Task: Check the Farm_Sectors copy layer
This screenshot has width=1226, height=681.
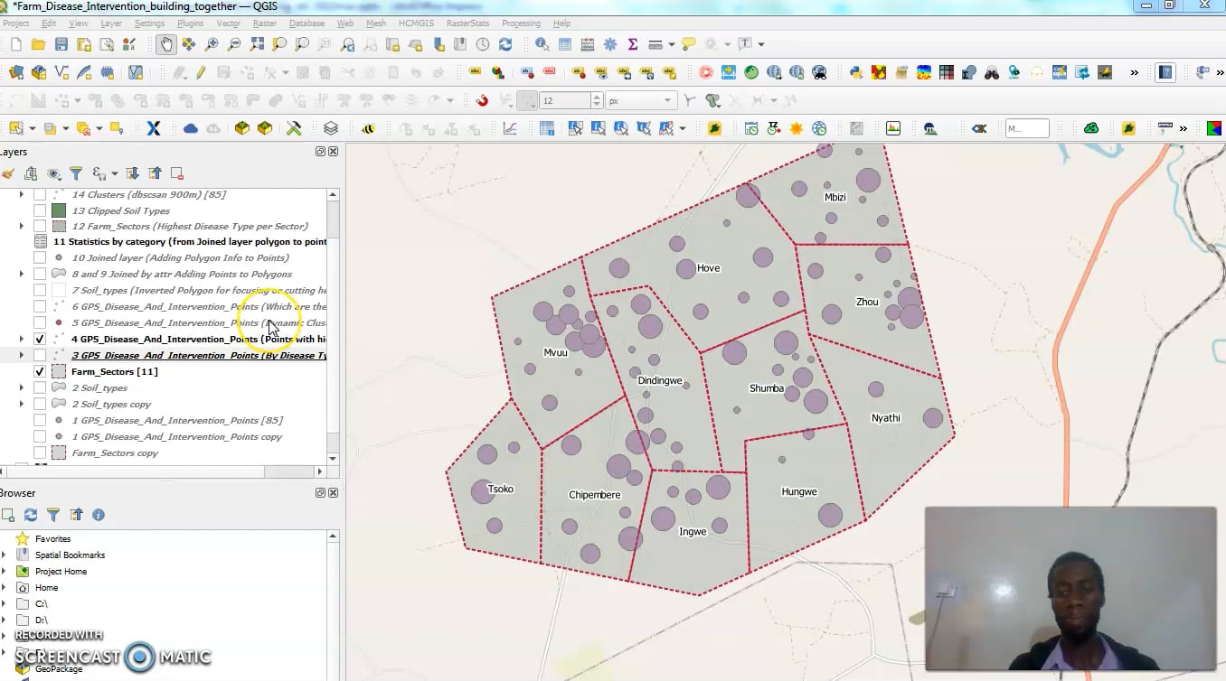Action: pyautogui.click(x=40, y=452)
